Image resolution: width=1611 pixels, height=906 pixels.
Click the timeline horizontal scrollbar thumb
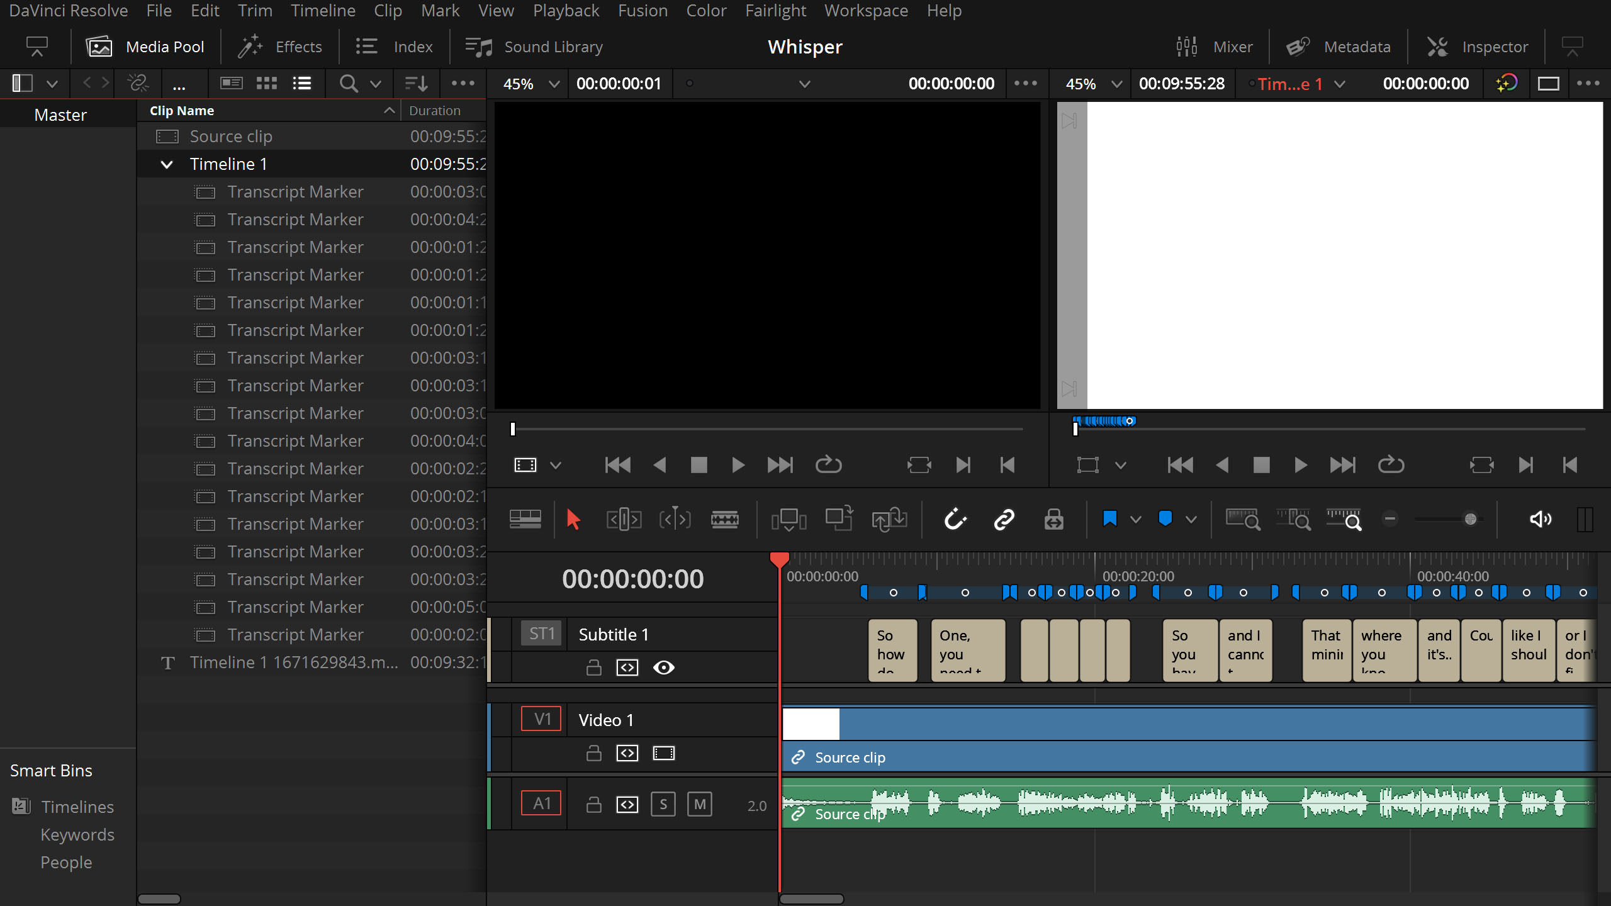point(812,899)
